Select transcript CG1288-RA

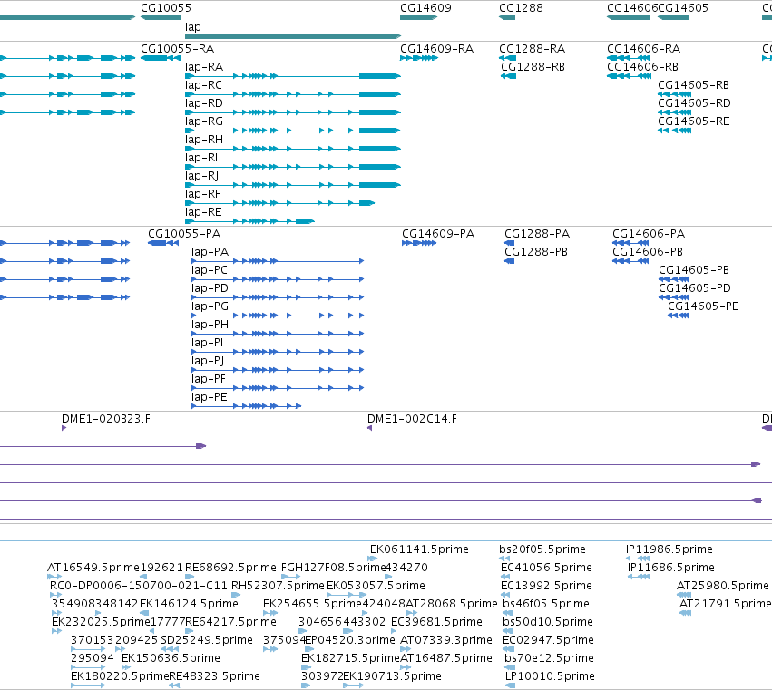click(x=532, y=49)
